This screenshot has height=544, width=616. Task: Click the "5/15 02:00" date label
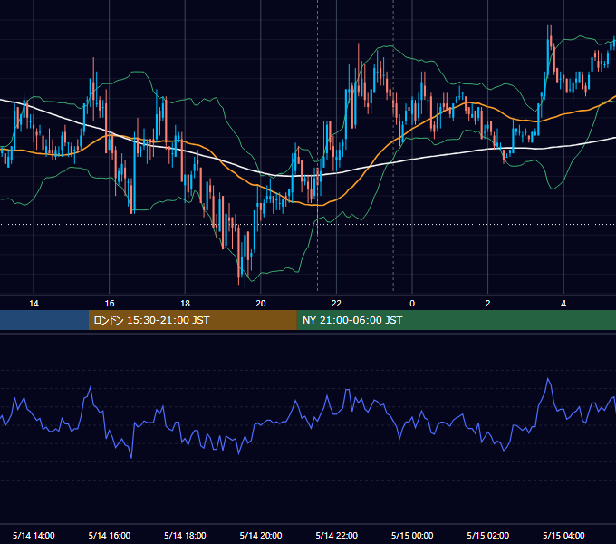[x=488, y=535]
